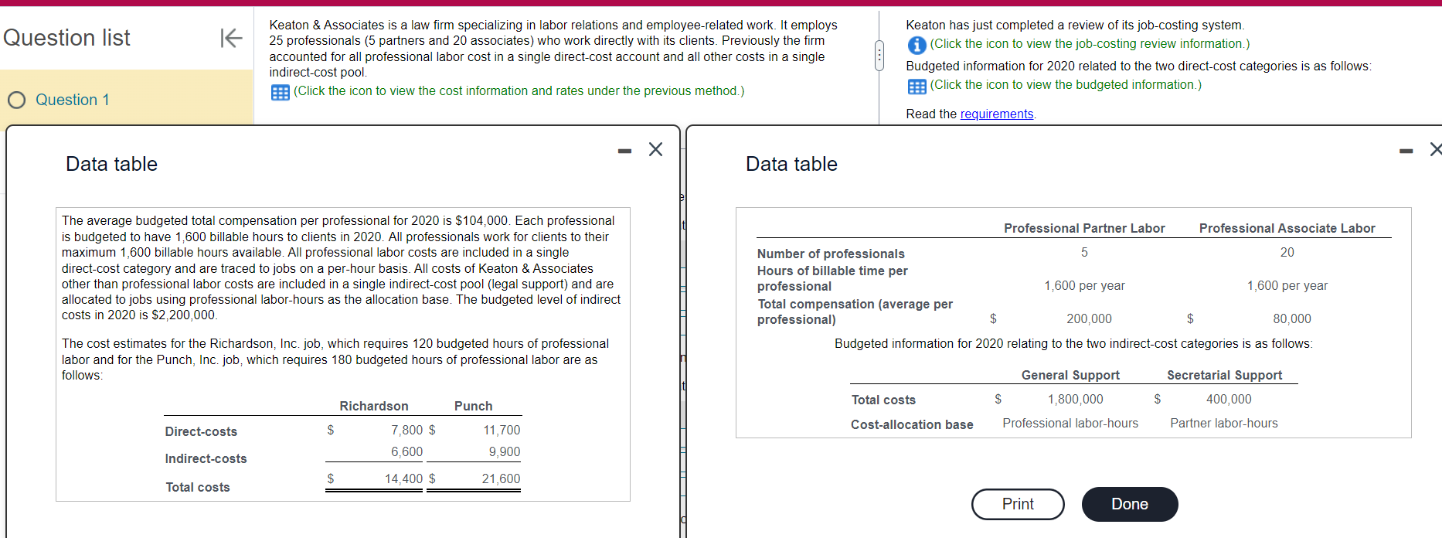The height and width of the screenshot is (538, 1442).
Task: Click the Professional labor-hours allocation base
Action: [x=1070, y=423]
